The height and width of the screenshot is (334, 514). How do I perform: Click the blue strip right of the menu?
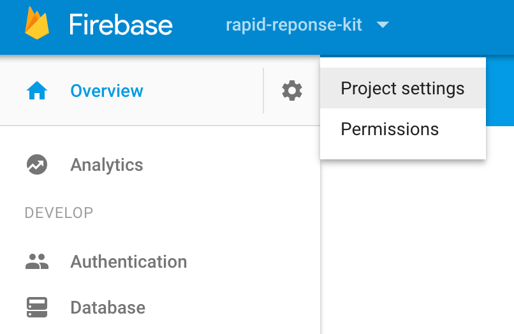(x=499, y=89)
